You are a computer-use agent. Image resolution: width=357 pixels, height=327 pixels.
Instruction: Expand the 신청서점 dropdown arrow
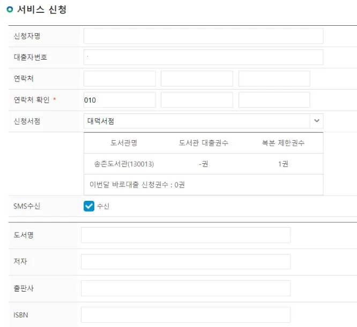coord(316,121)
